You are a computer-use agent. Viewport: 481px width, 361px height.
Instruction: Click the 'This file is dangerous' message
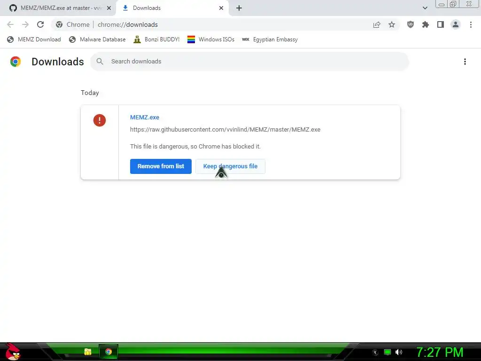[x=195, y=147]
